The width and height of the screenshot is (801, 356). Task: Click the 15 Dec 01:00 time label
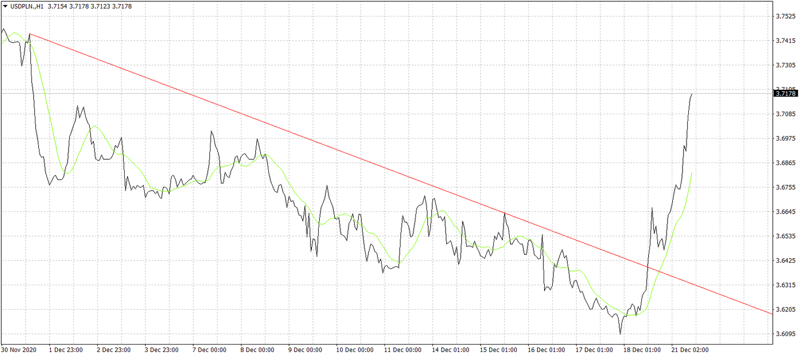pyautogui.click(x=498, y=350)
